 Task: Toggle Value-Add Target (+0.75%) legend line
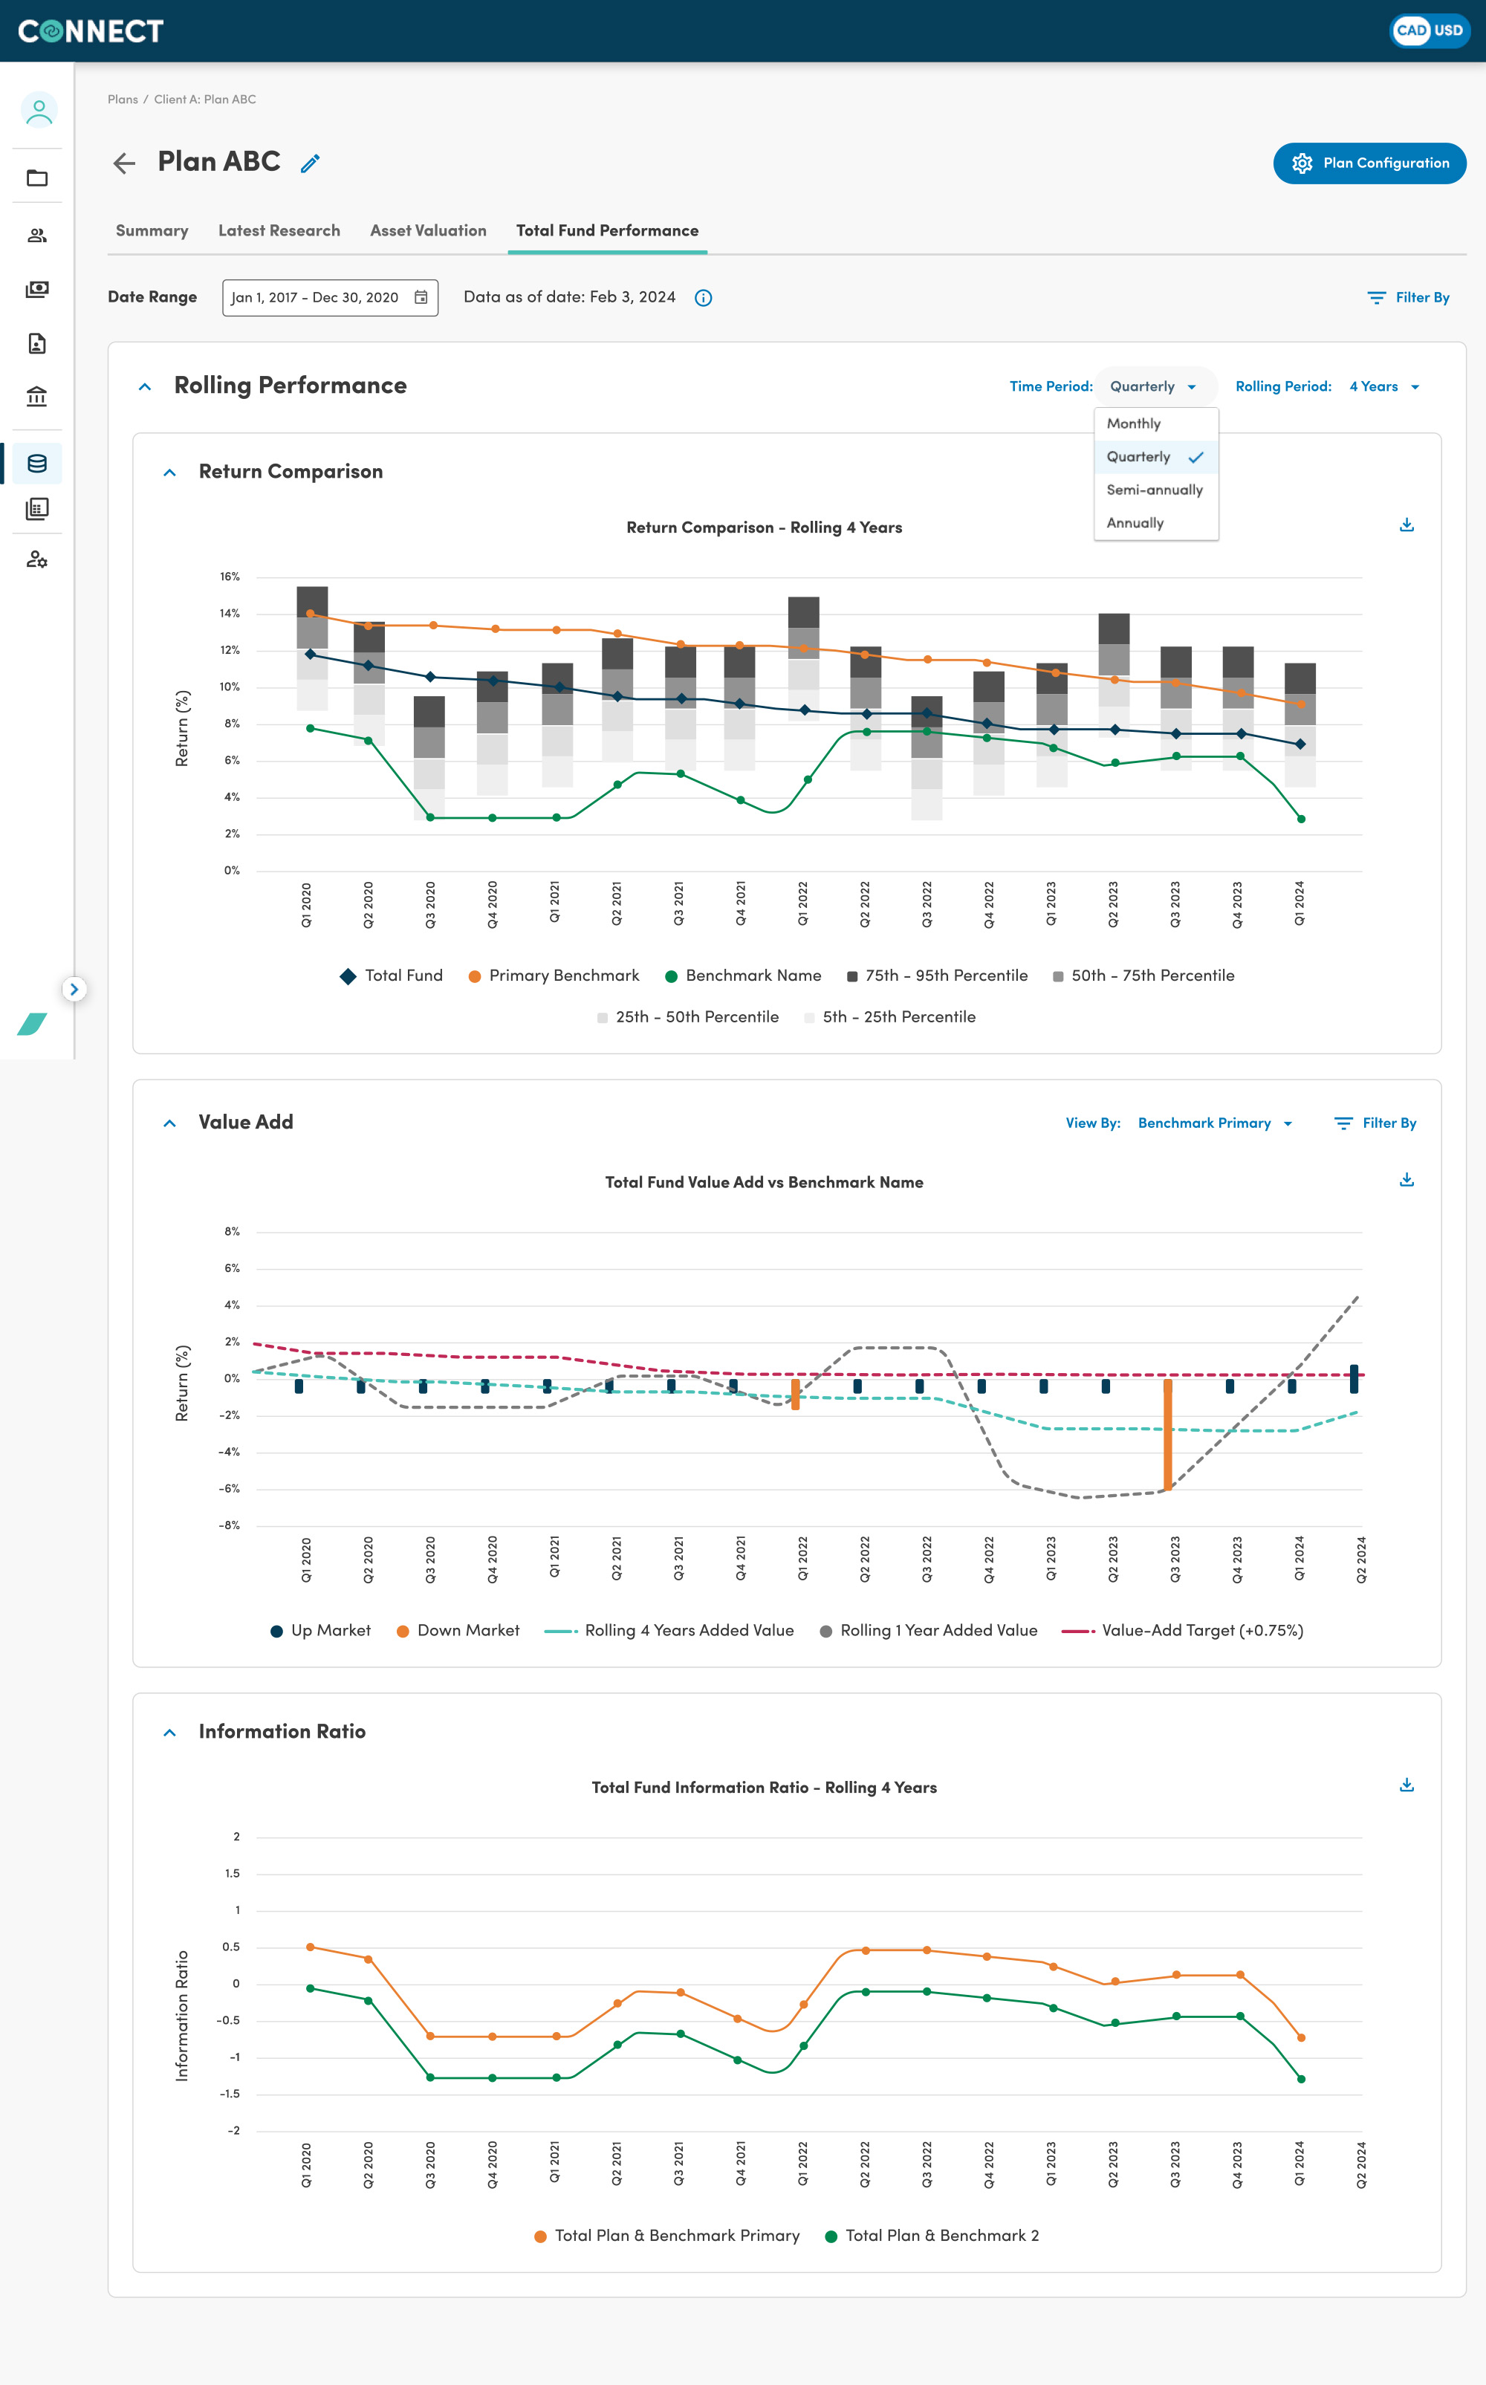tap(1182, 1630)
